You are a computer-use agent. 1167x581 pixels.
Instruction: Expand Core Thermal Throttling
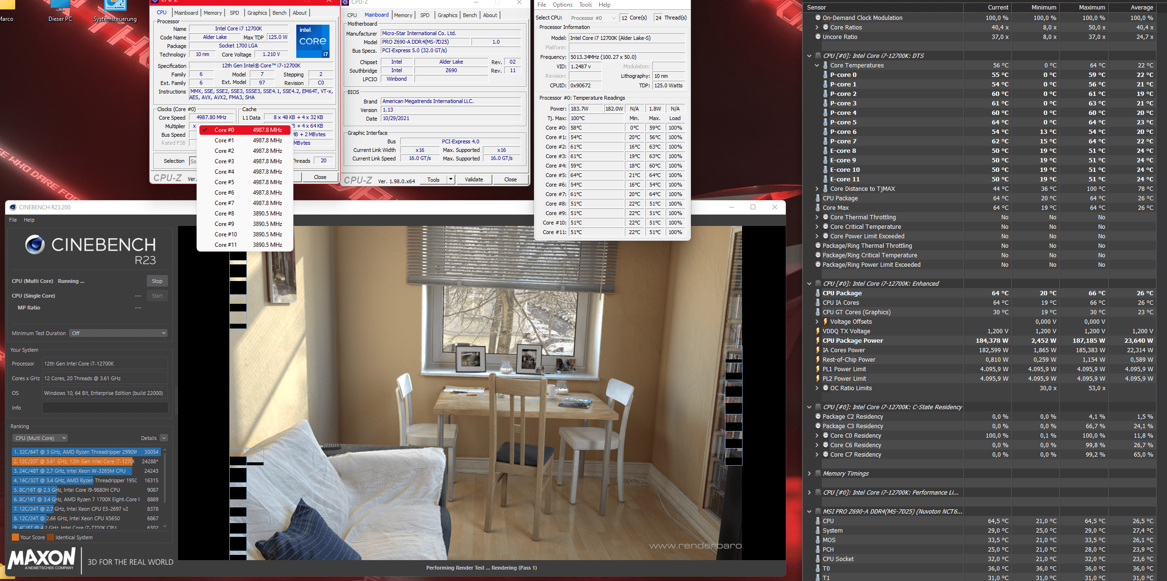click(817, 217)
